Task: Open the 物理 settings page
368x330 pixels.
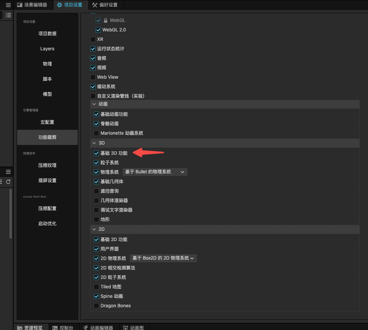Action: tap(47, 64)
